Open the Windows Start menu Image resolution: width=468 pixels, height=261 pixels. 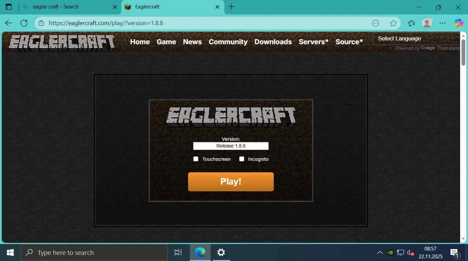[10, 253]
